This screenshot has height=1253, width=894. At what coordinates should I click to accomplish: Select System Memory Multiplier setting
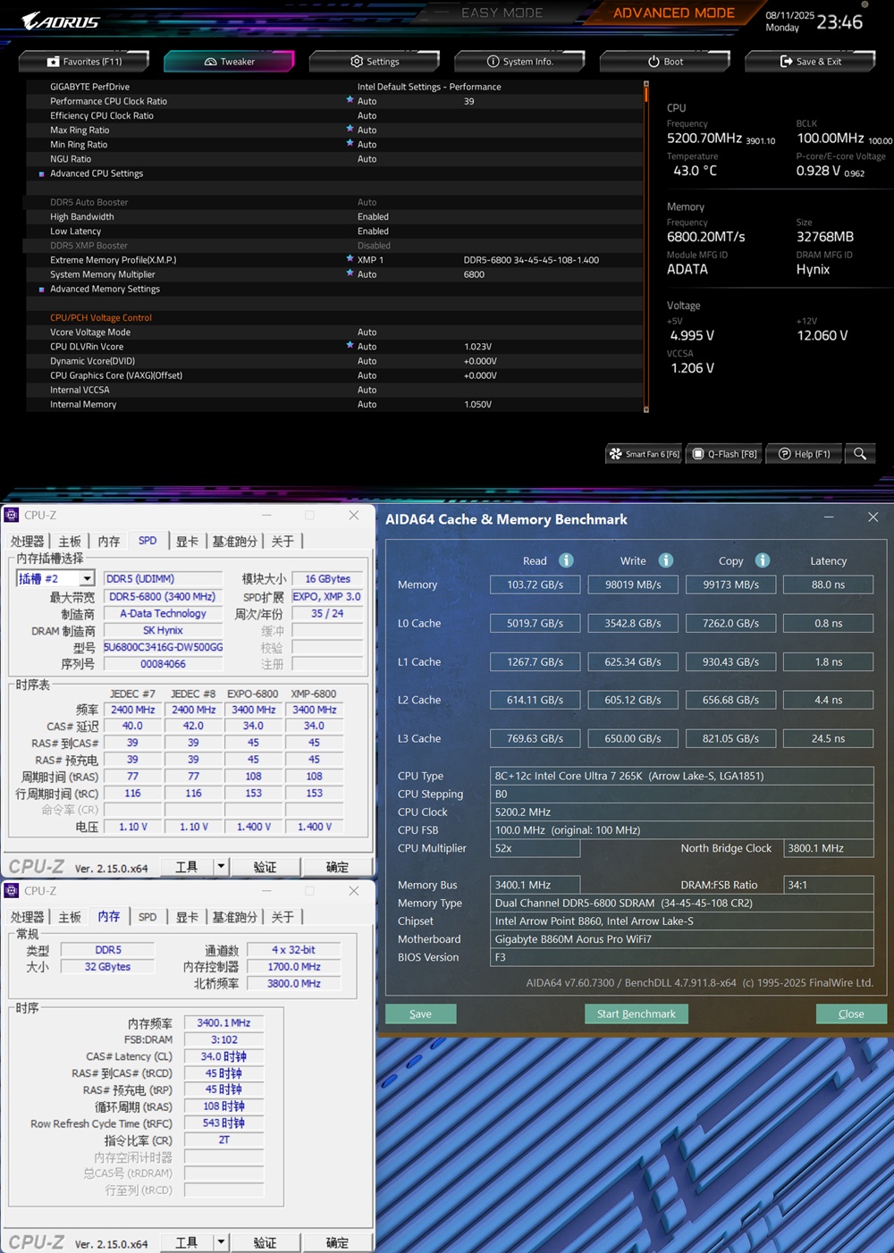pyautogui.click(x=334, y=274)
